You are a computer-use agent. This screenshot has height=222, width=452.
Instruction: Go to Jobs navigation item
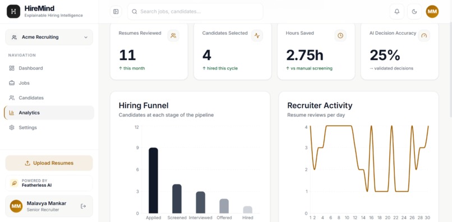point(49,83)
